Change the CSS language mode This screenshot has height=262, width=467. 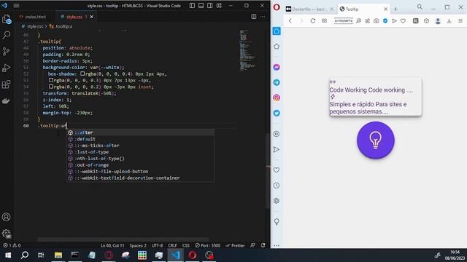[186, 245]
